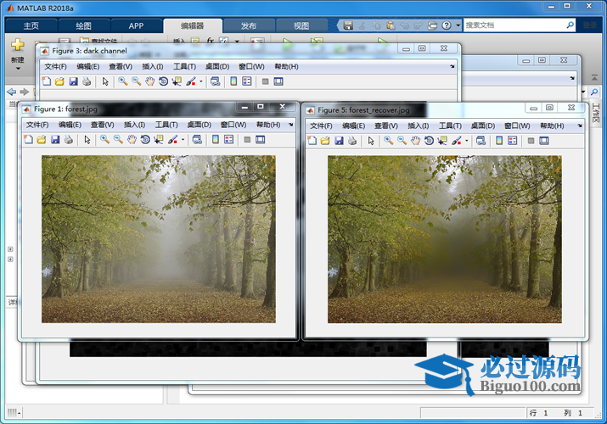Click Open File icon in Figure 3 toolbar
The height and width of the screenshot is (424, 607).
coord(59,81)
